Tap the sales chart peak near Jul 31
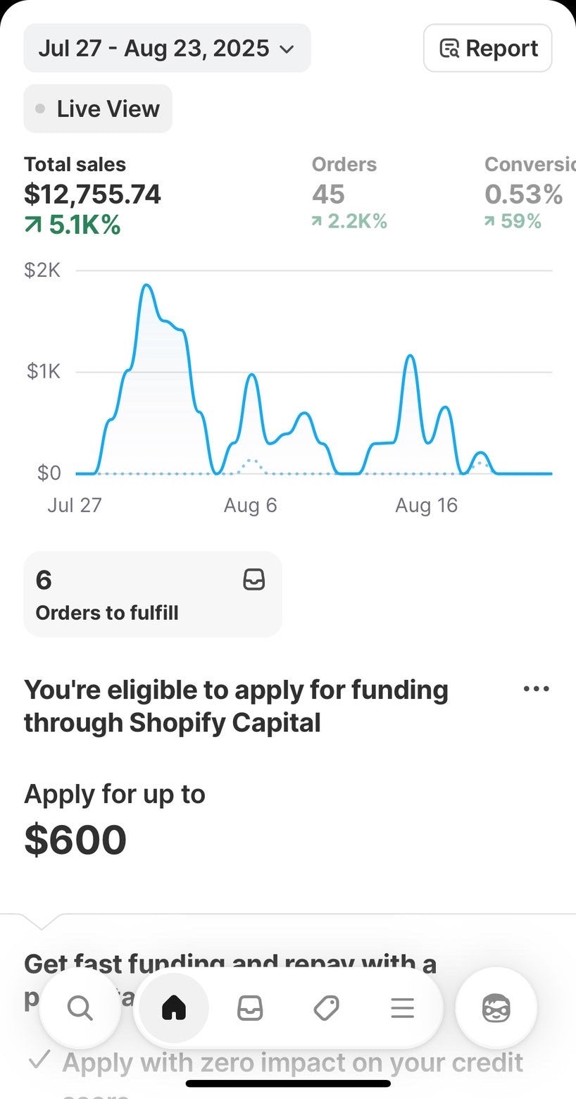This screenshot has height=1099, width=576. pos(146,286)
